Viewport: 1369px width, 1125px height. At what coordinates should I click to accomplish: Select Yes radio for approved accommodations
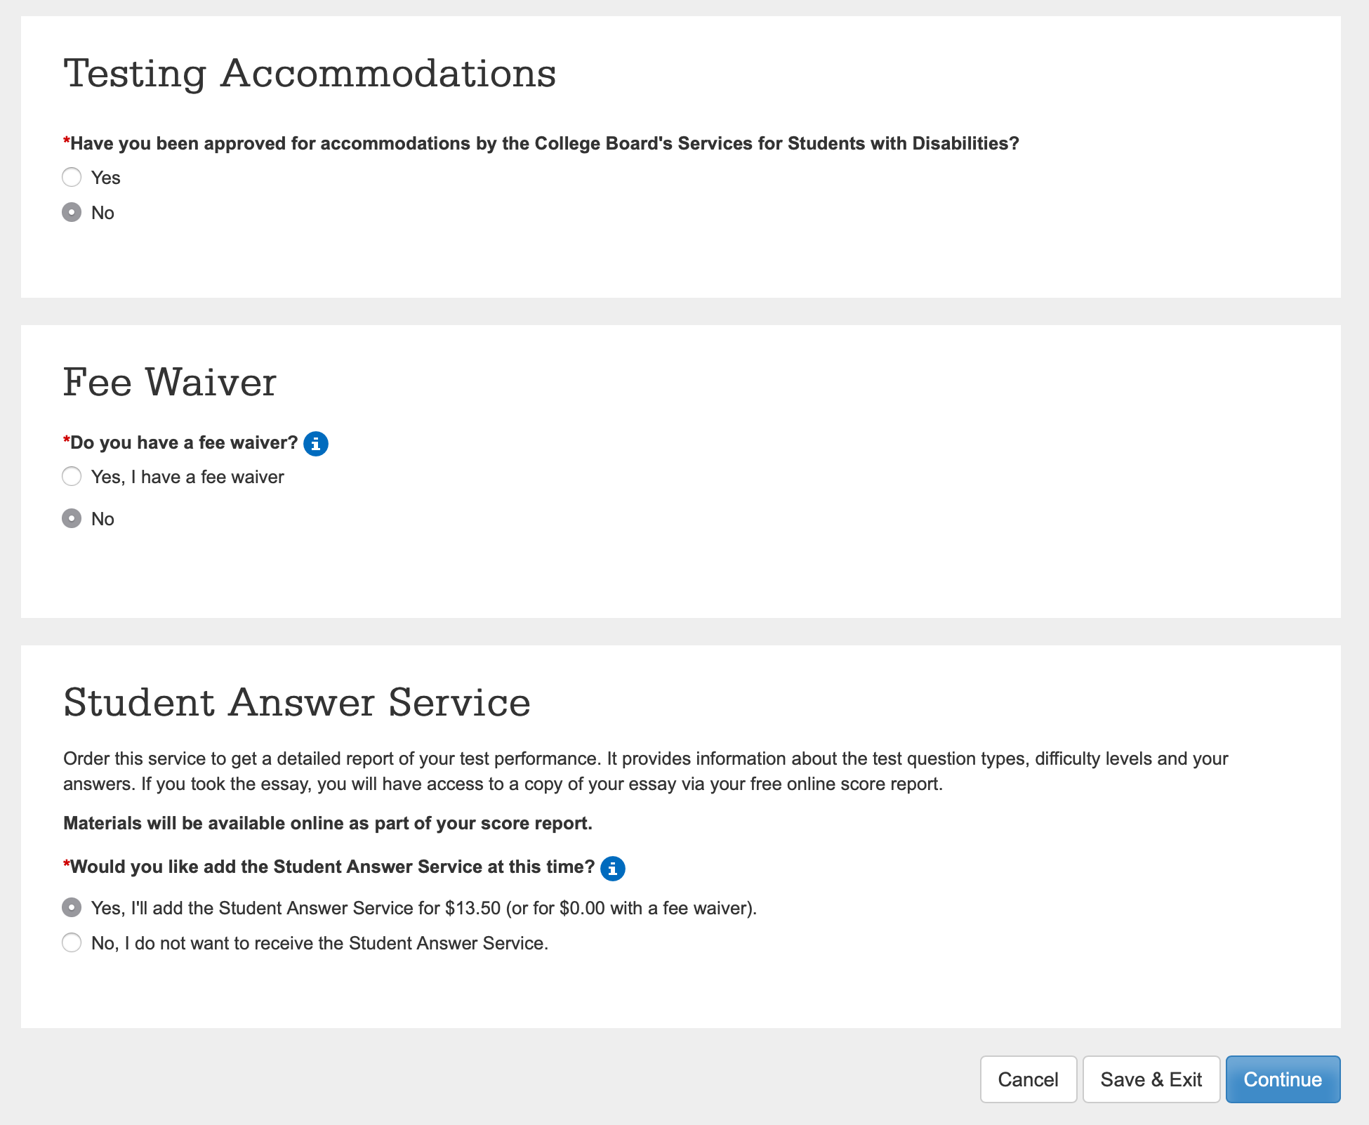click(72, 177)
